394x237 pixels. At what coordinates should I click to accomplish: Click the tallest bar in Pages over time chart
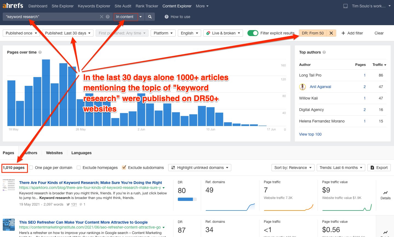coord(46,93)
